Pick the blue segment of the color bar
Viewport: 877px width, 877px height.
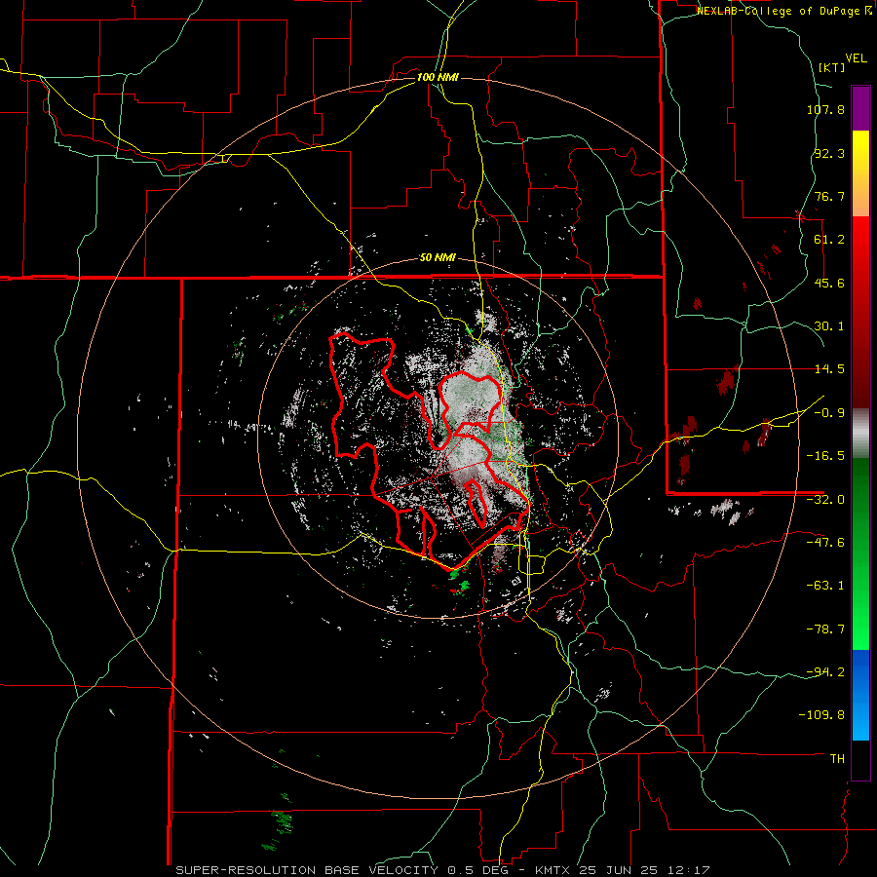[x=860, y=695]
